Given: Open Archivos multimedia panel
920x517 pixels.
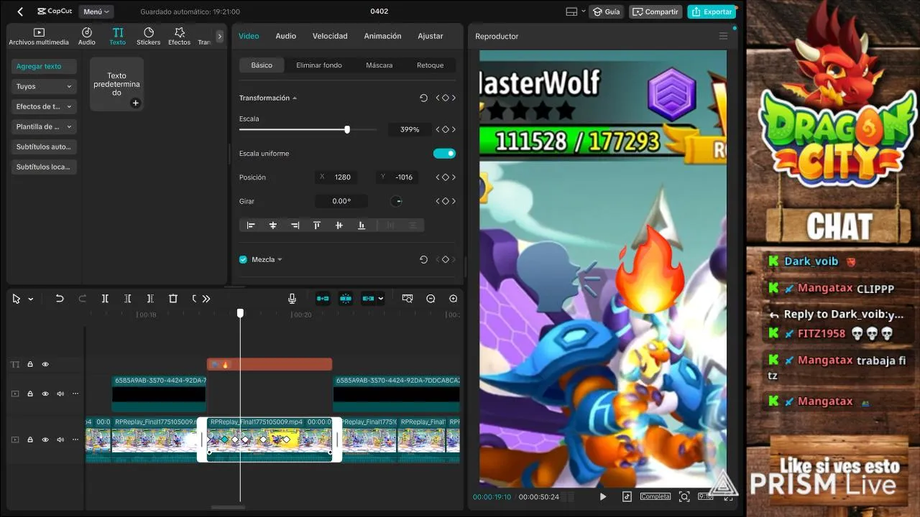Looking at the screenshot, I should (x=39, y=37).
